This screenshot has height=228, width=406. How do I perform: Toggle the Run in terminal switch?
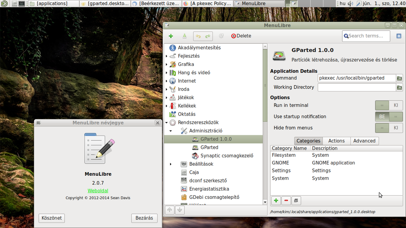tap(389, 105)
